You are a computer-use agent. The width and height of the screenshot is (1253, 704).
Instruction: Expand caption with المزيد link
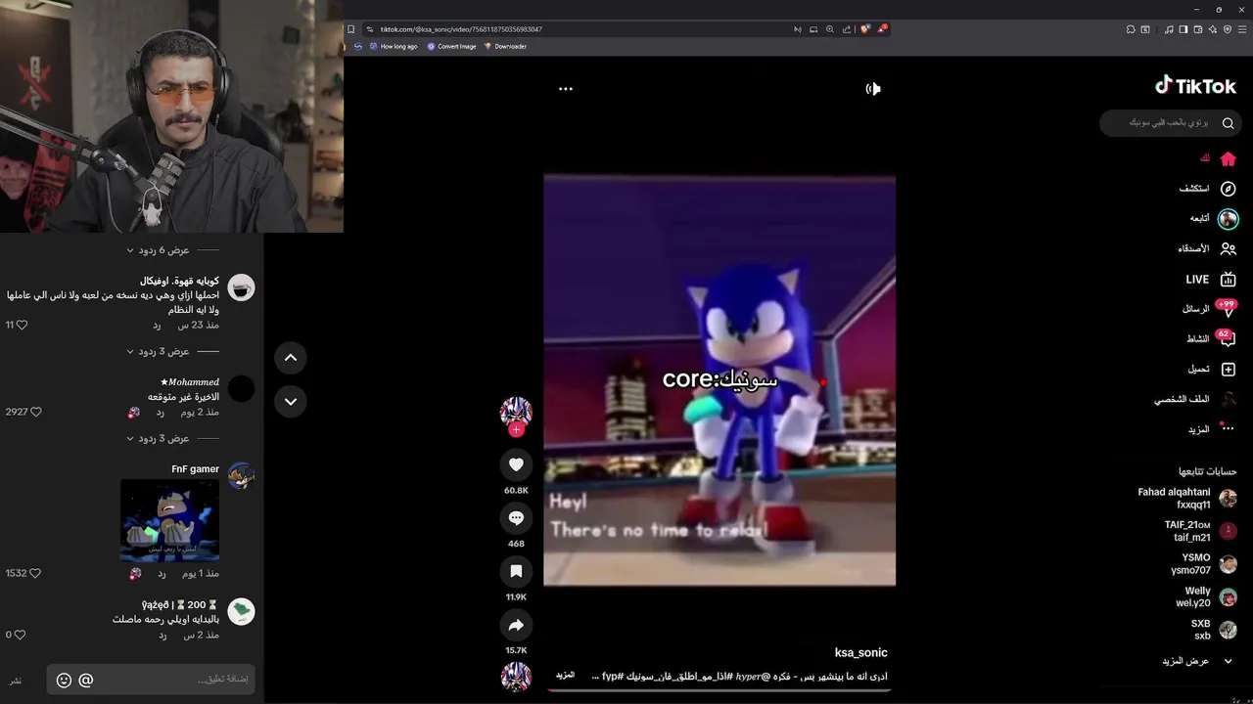point(566,676)
